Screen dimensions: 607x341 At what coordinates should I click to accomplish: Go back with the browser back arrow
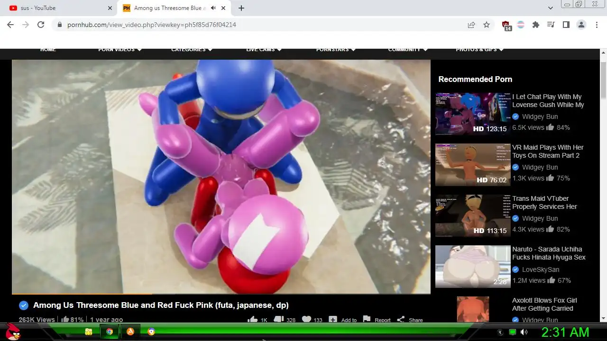click(x=10, y=25)
